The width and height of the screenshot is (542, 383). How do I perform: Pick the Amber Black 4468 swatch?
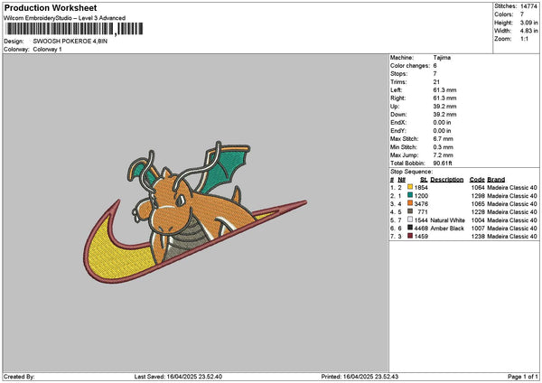point(410,228)
